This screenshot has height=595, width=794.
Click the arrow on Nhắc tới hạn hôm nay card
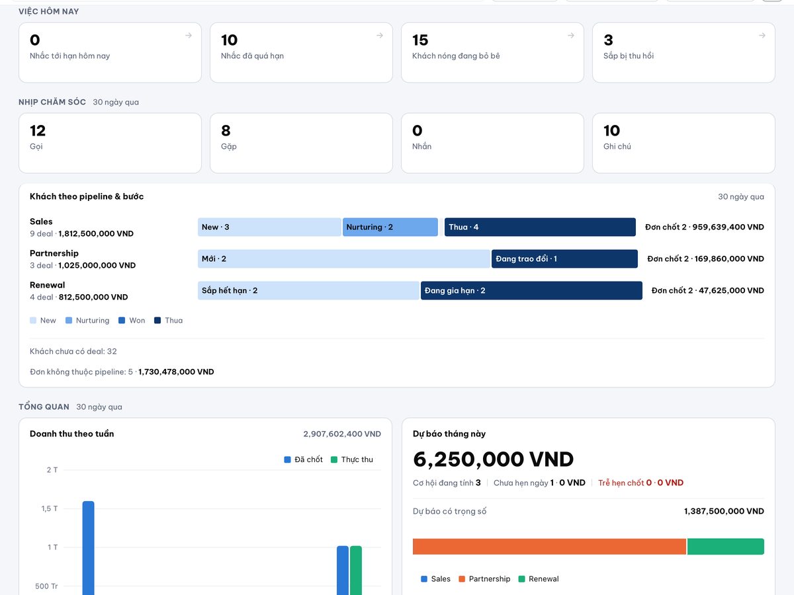pyautogui.click(x=189, y=36)
